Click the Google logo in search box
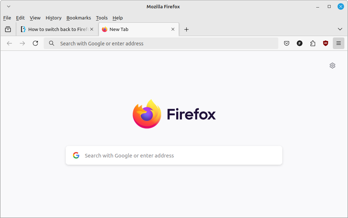 [76, 155]
